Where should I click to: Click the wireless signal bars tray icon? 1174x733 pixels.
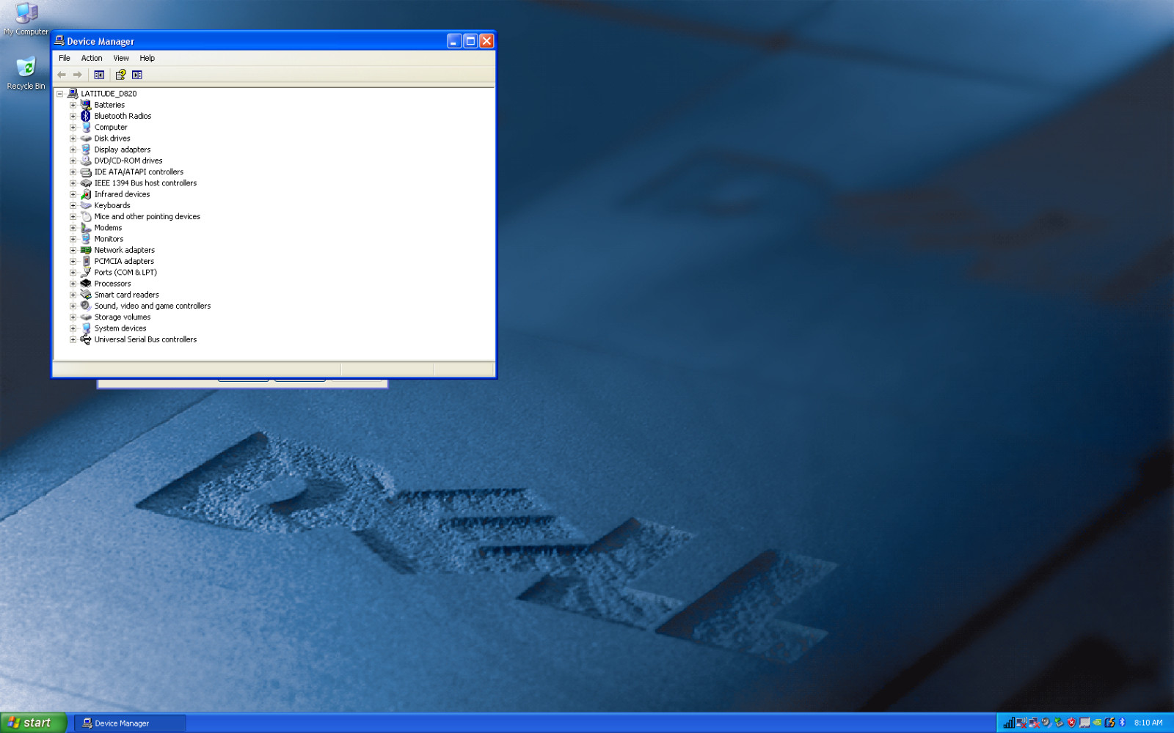coord(1009,723)
